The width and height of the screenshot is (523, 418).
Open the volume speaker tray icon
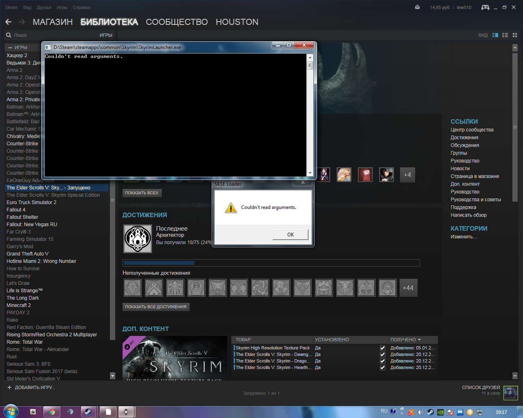[420, 412]
